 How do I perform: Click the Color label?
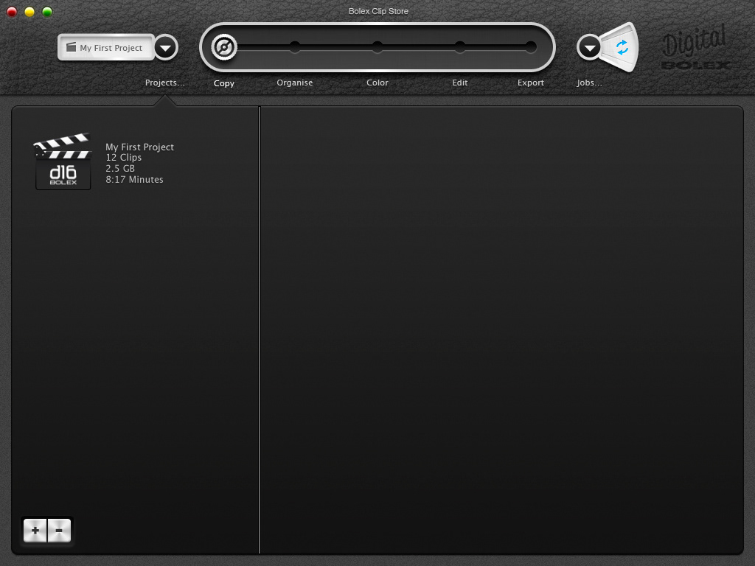coord(377,83)
